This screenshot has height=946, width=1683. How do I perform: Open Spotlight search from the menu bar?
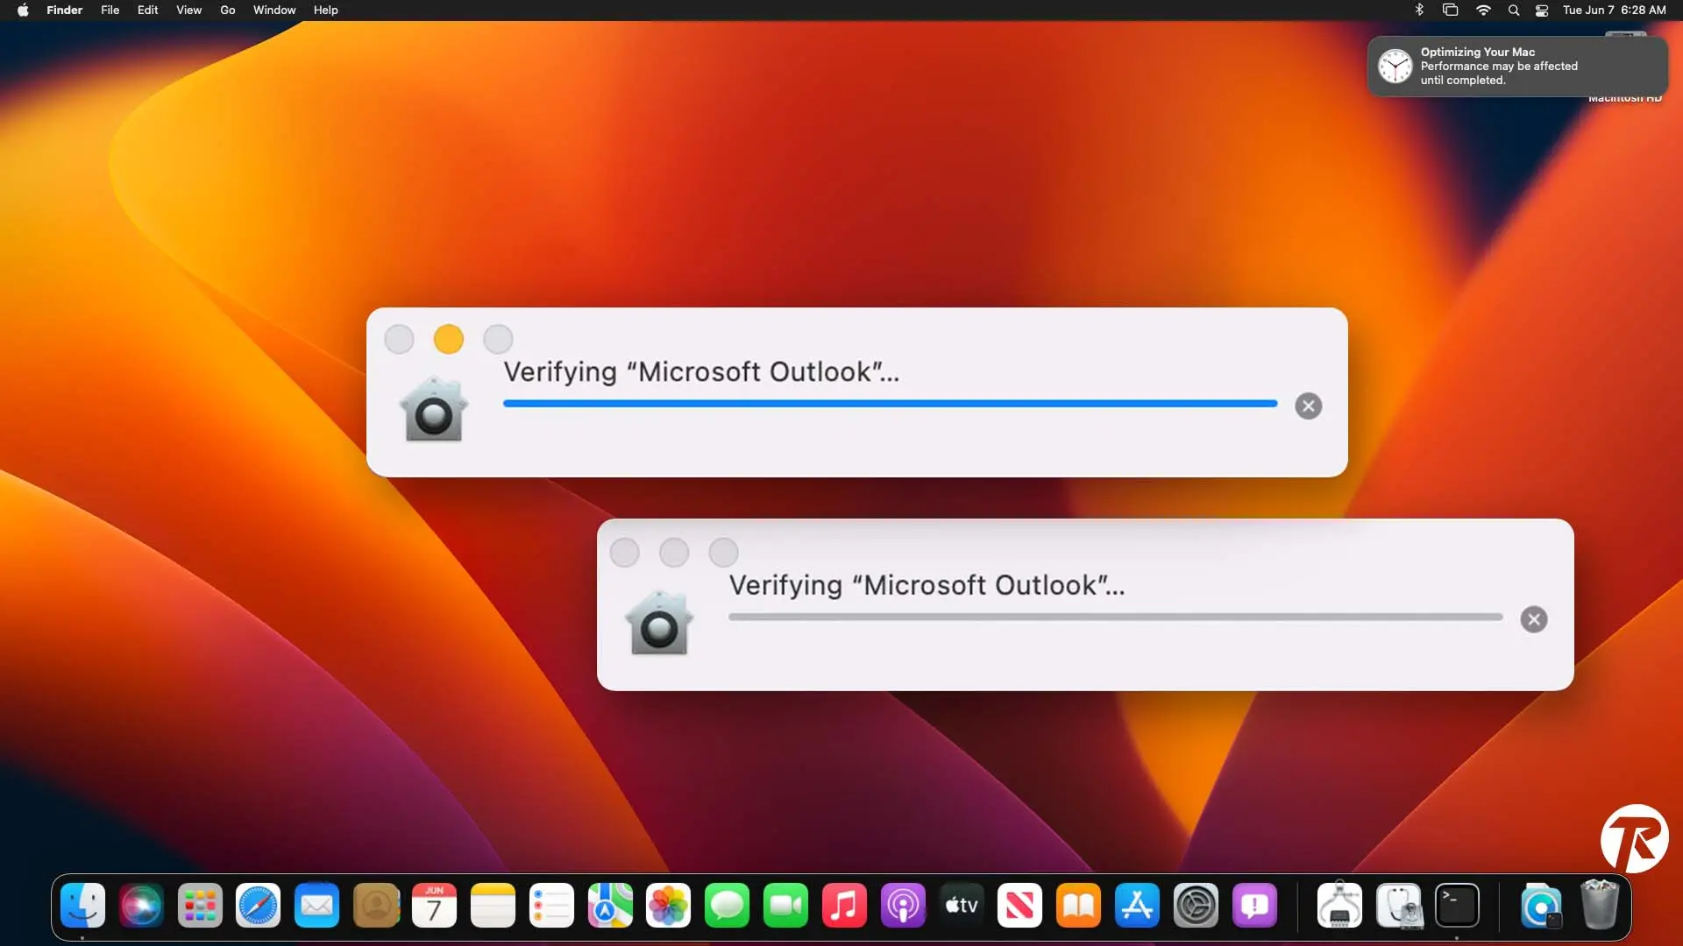point(1513,10)
